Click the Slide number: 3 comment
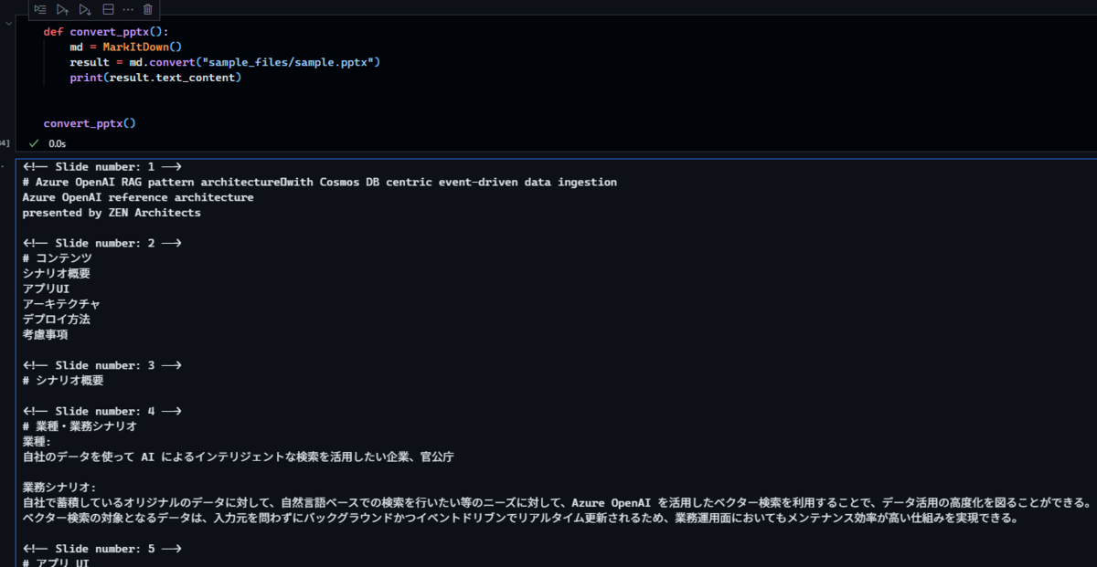The height and width of the screenshot is (567, 1097). coord(102,365)
